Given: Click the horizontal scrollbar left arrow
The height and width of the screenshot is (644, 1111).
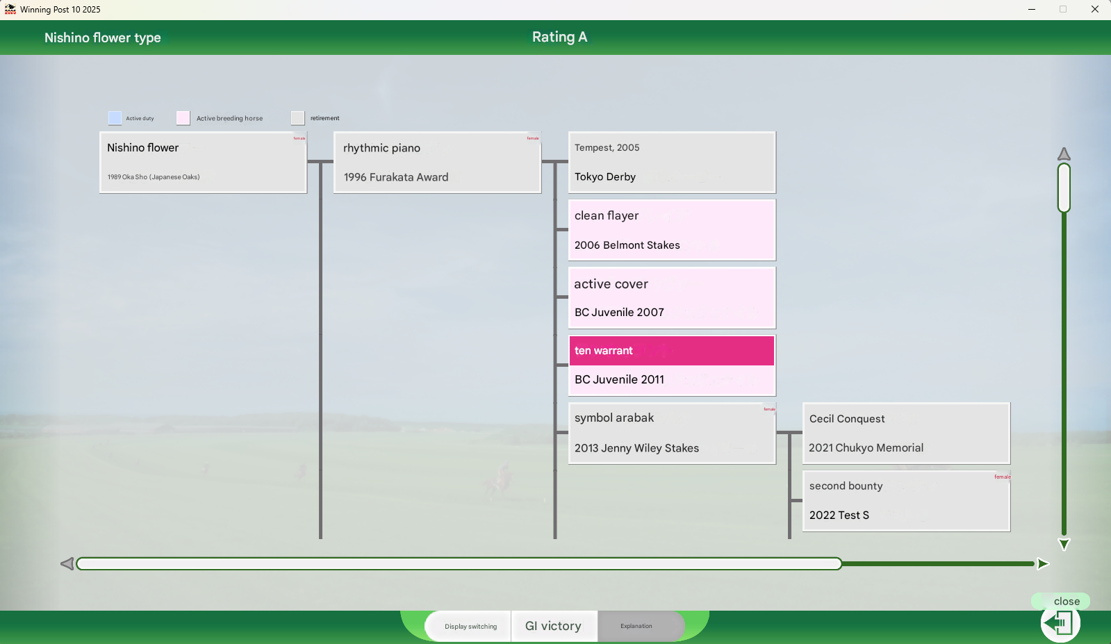Looking at the screenshot, I should [67, 563].
